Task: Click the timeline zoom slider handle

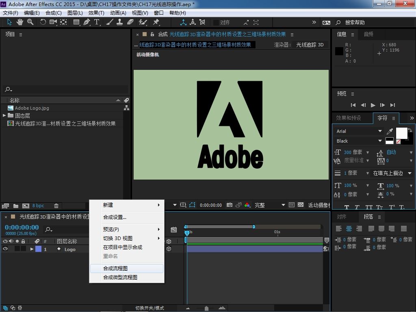Action: 206,308
